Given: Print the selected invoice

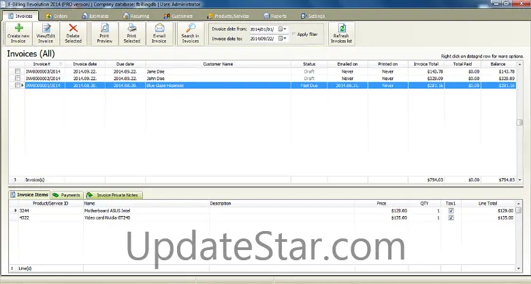Looking at the screenshot, I should (132, 34).
